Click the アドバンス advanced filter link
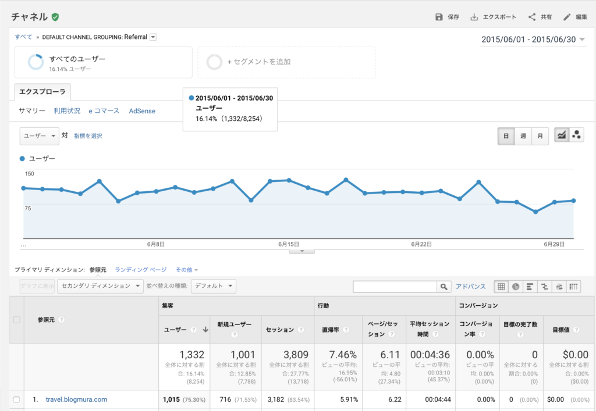The height and width of the screenshot is (411, 596). click(470, 287)
